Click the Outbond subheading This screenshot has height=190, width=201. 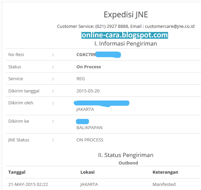tap(128, 163)
